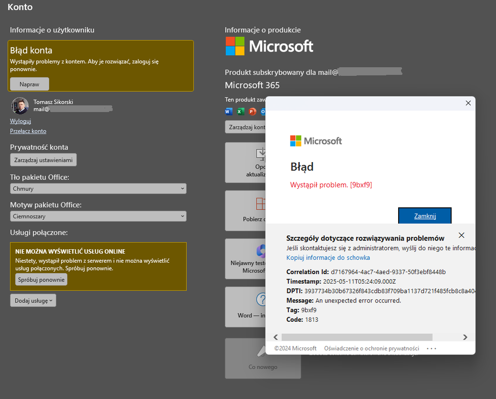Open the Word — informacje tile
The image size is (496, 399).
(245, 307)
